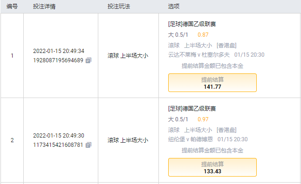Copy bet ID 1173415421608781 with copy icon
Screen dimensions: 301x184
(x=89, y=145)
